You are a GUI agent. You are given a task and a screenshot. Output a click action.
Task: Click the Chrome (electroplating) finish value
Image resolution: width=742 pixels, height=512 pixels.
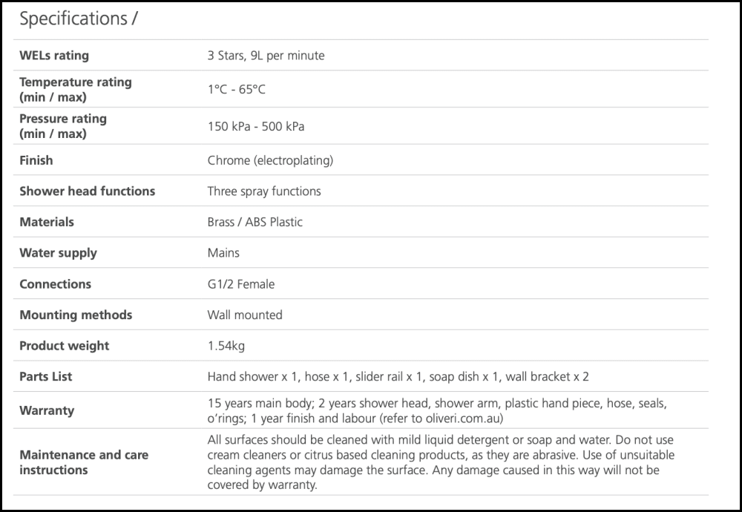point(270,160)
